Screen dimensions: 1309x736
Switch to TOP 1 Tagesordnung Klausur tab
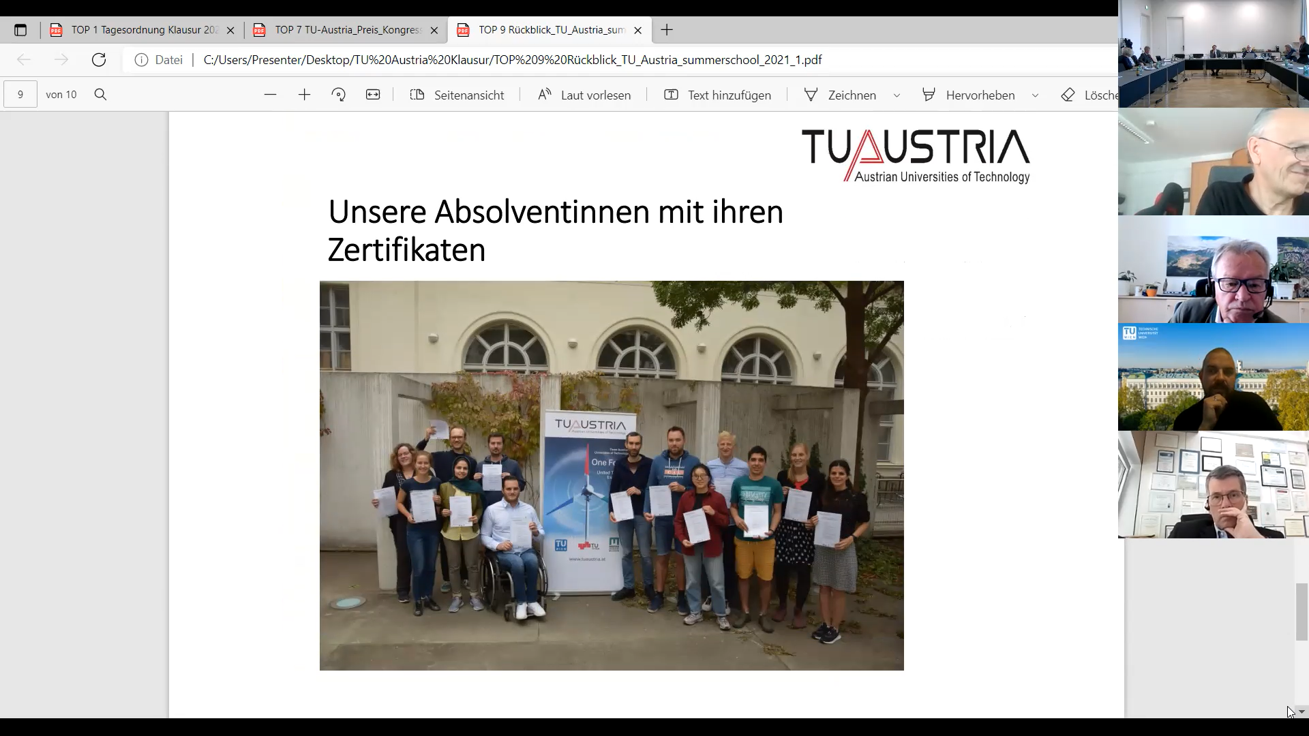pyautogui.click(x=143, y=30)
